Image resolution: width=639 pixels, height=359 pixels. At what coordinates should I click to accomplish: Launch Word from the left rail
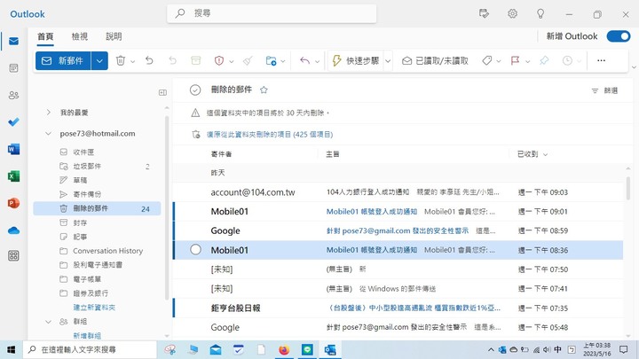[x=13, y=150]
